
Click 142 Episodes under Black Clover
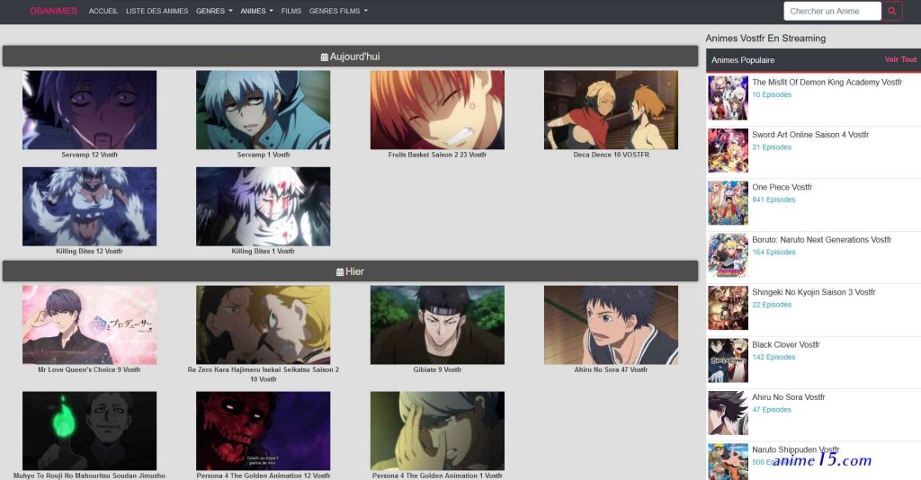tap(773, 357)
